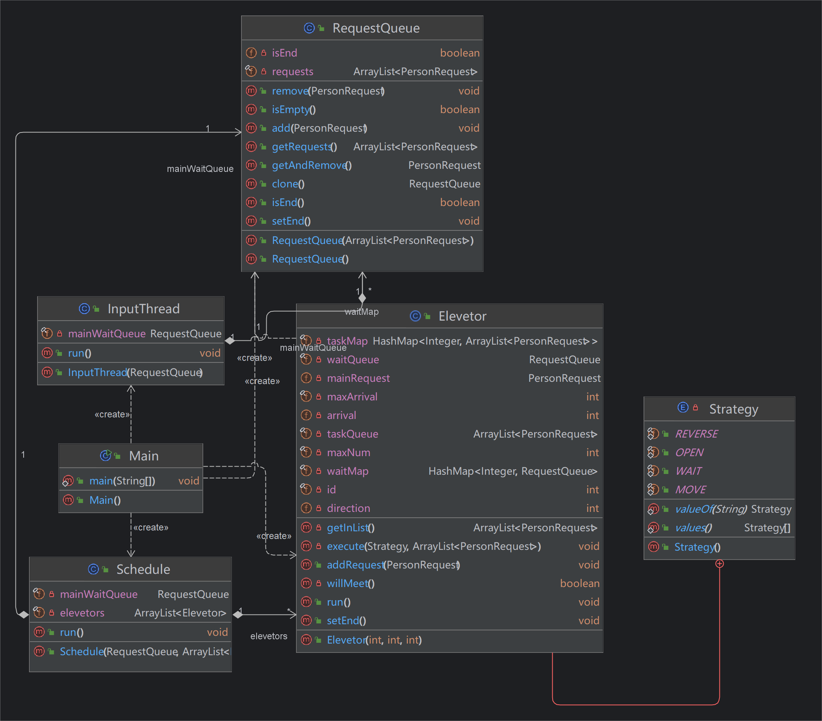Select the main(String[]) method in Main
822x721 pixels.
coord(131,481)
